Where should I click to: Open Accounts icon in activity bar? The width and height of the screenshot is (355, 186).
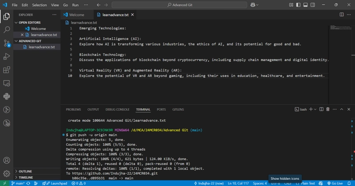7,160
